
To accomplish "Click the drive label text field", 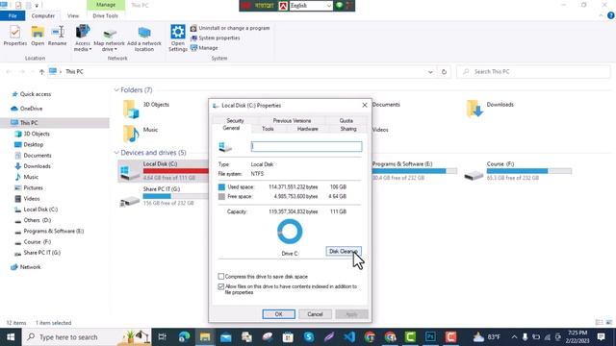I will click(306, 147).
